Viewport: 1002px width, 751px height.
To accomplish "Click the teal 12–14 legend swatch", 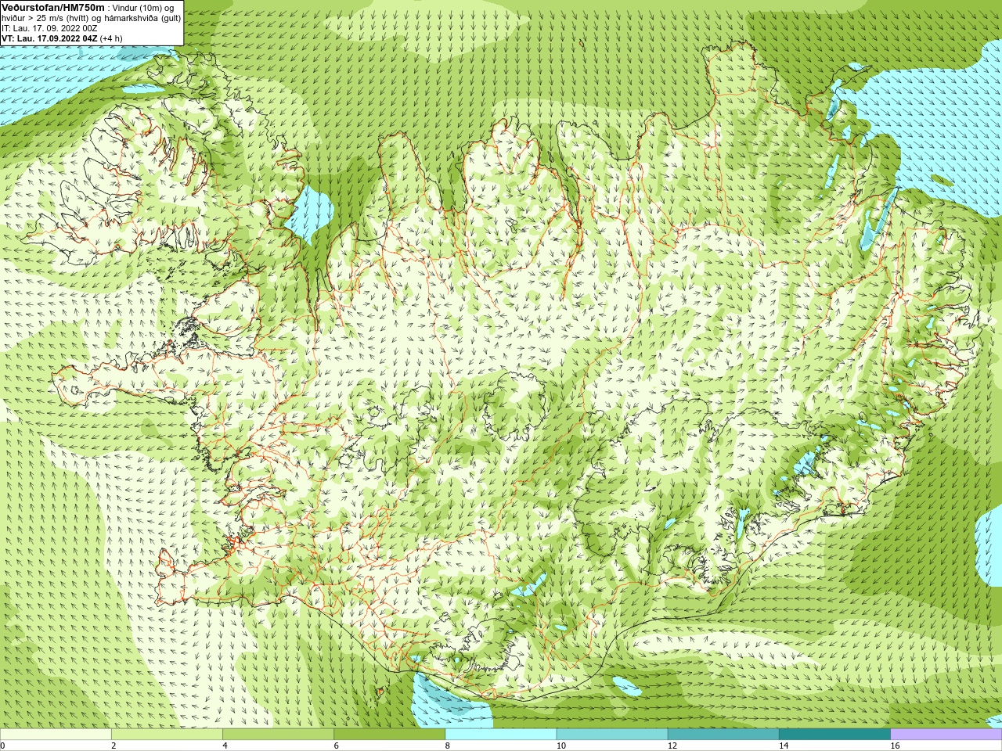I will click(723, 735).
